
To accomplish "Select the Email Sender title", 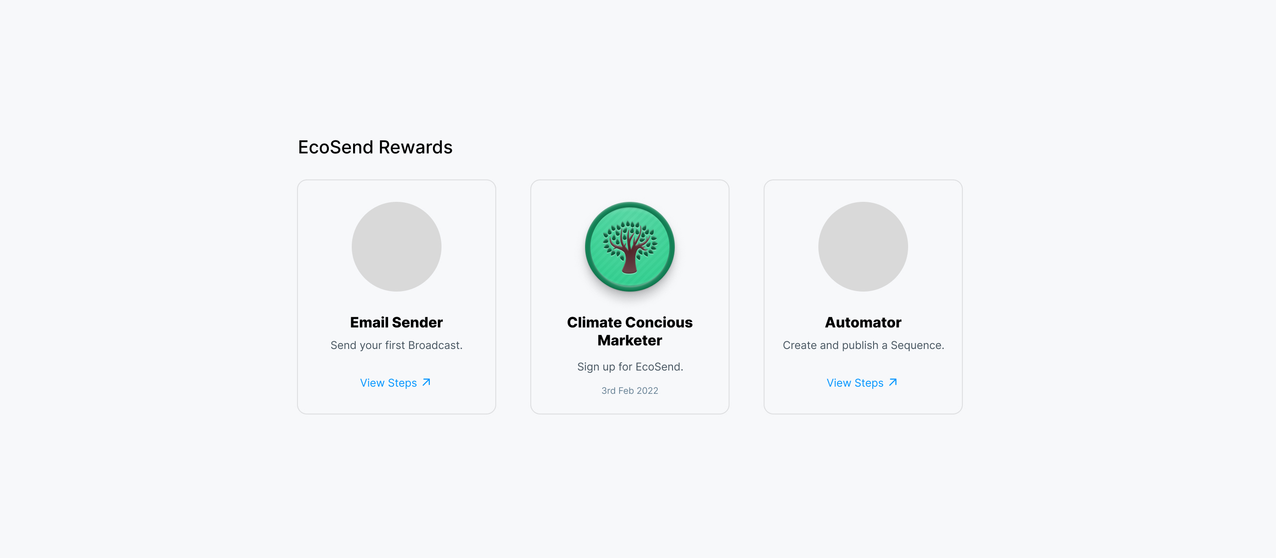I will [x=396, y=323].
